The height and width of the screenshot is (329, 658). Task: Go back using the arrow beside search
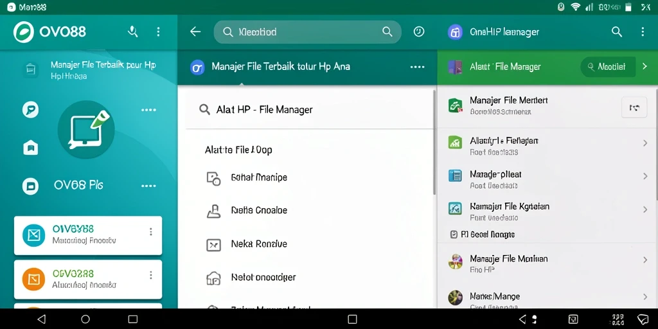pyautogui.click(x=195, y=32)
